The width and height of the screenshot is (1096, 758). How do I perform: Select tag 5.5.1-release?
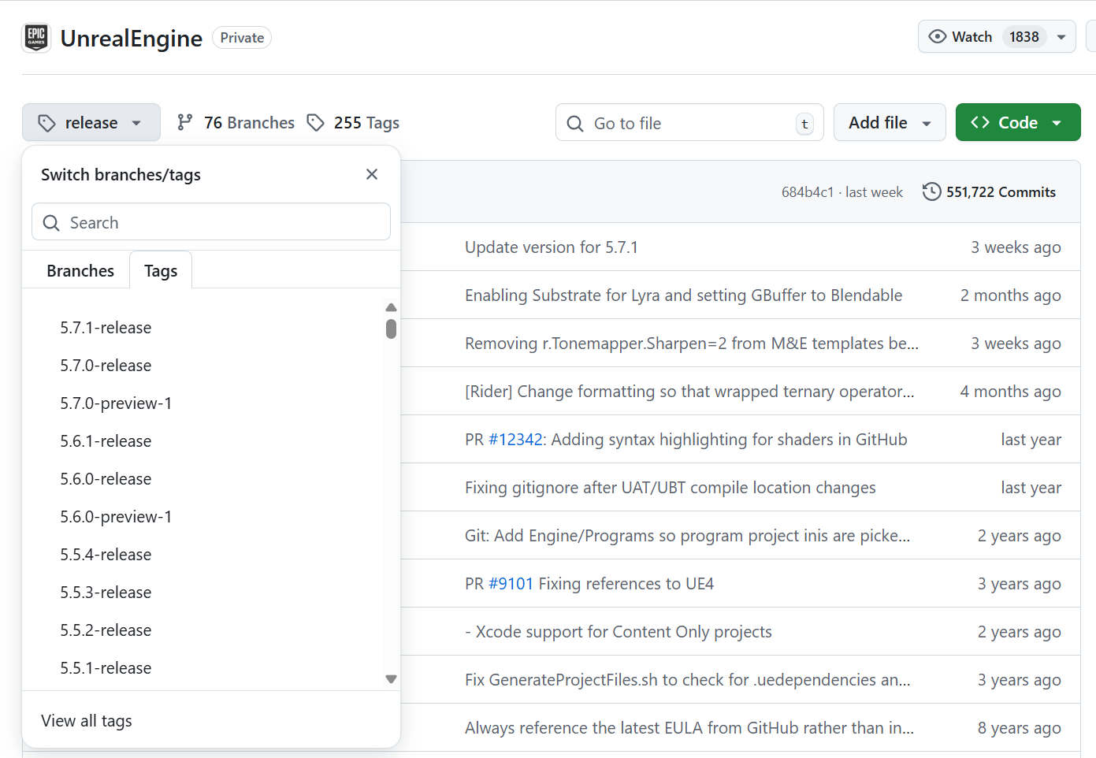[106, 668]
